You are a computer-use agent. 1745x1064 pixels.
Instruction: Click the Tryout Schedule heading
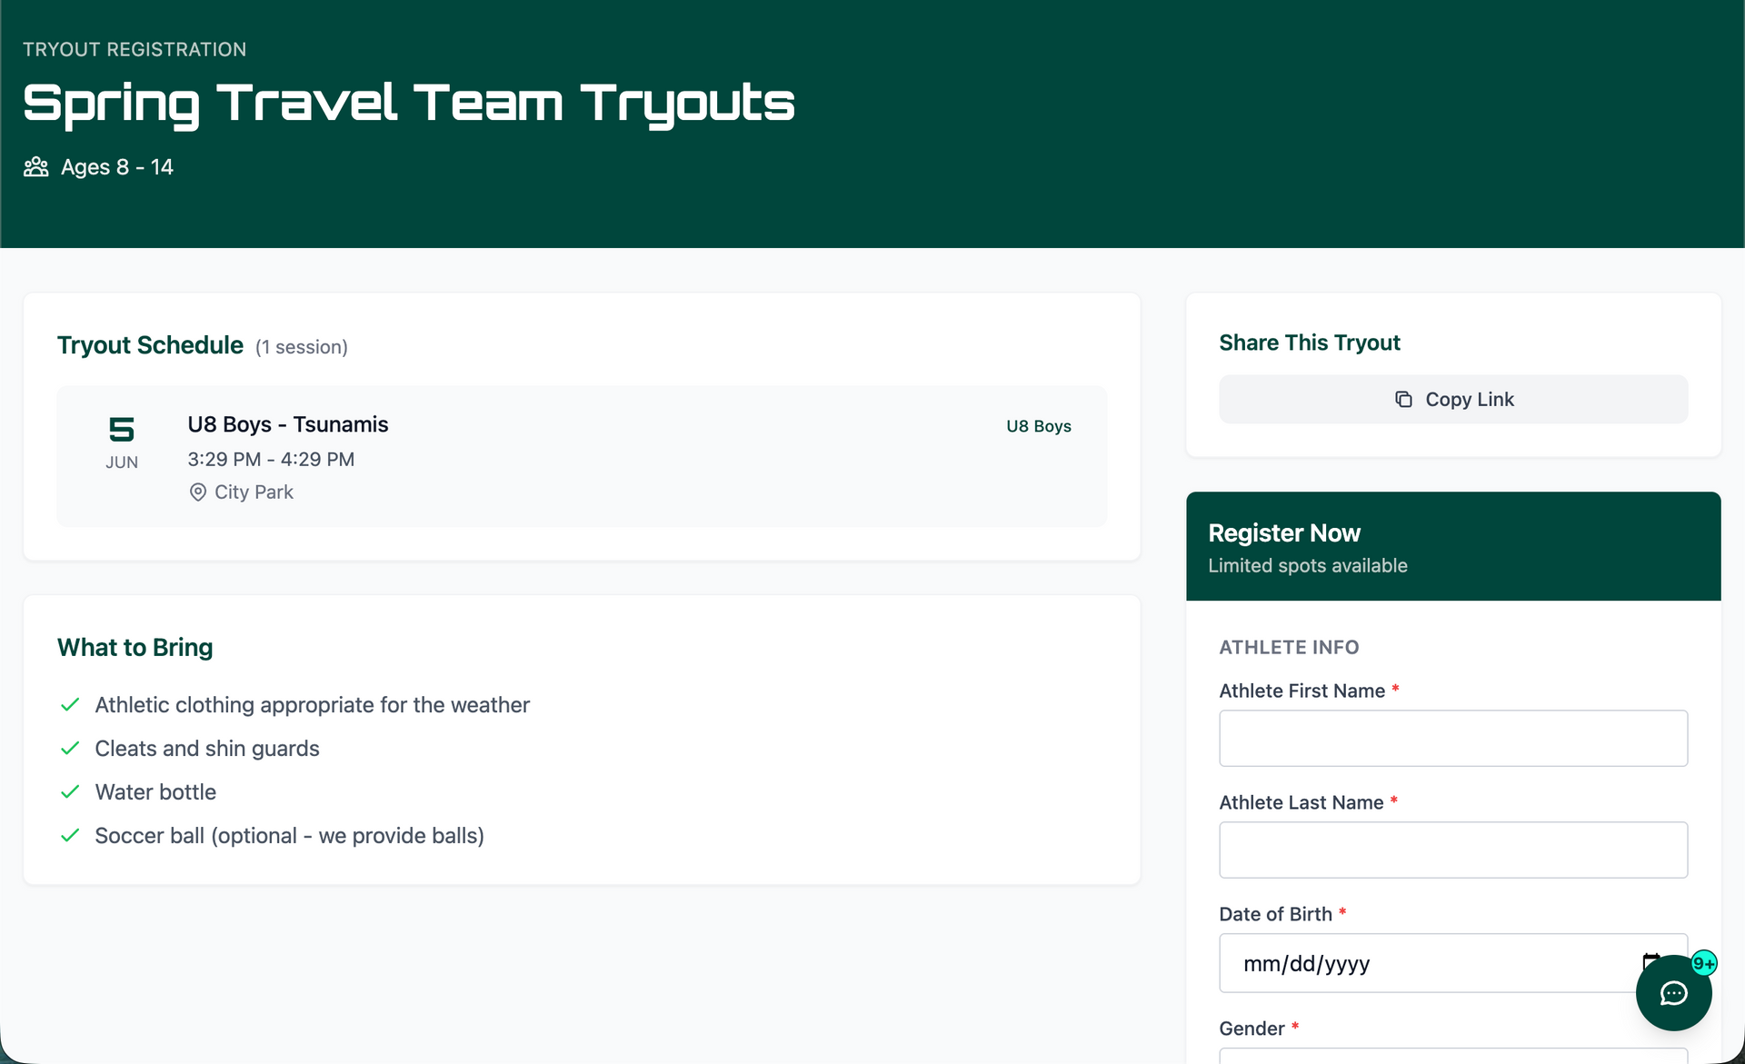point(150,345)
